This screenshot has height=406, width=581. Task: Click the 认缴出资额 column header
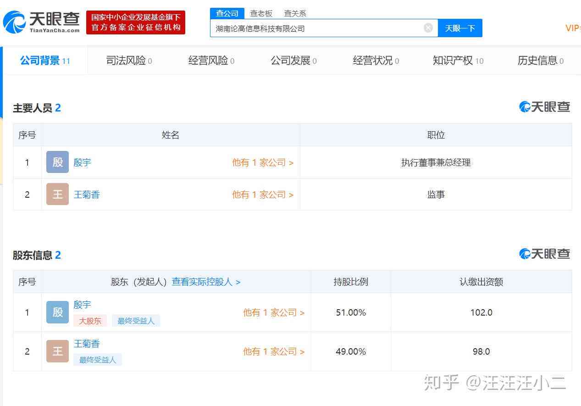point(481,282)
